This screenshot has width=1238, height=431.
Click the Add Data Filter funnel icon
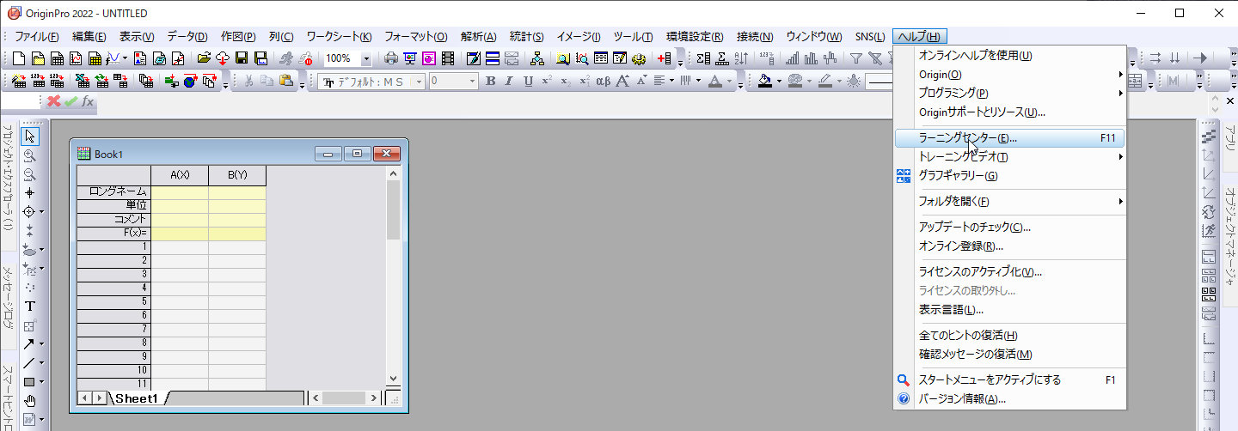856,58
